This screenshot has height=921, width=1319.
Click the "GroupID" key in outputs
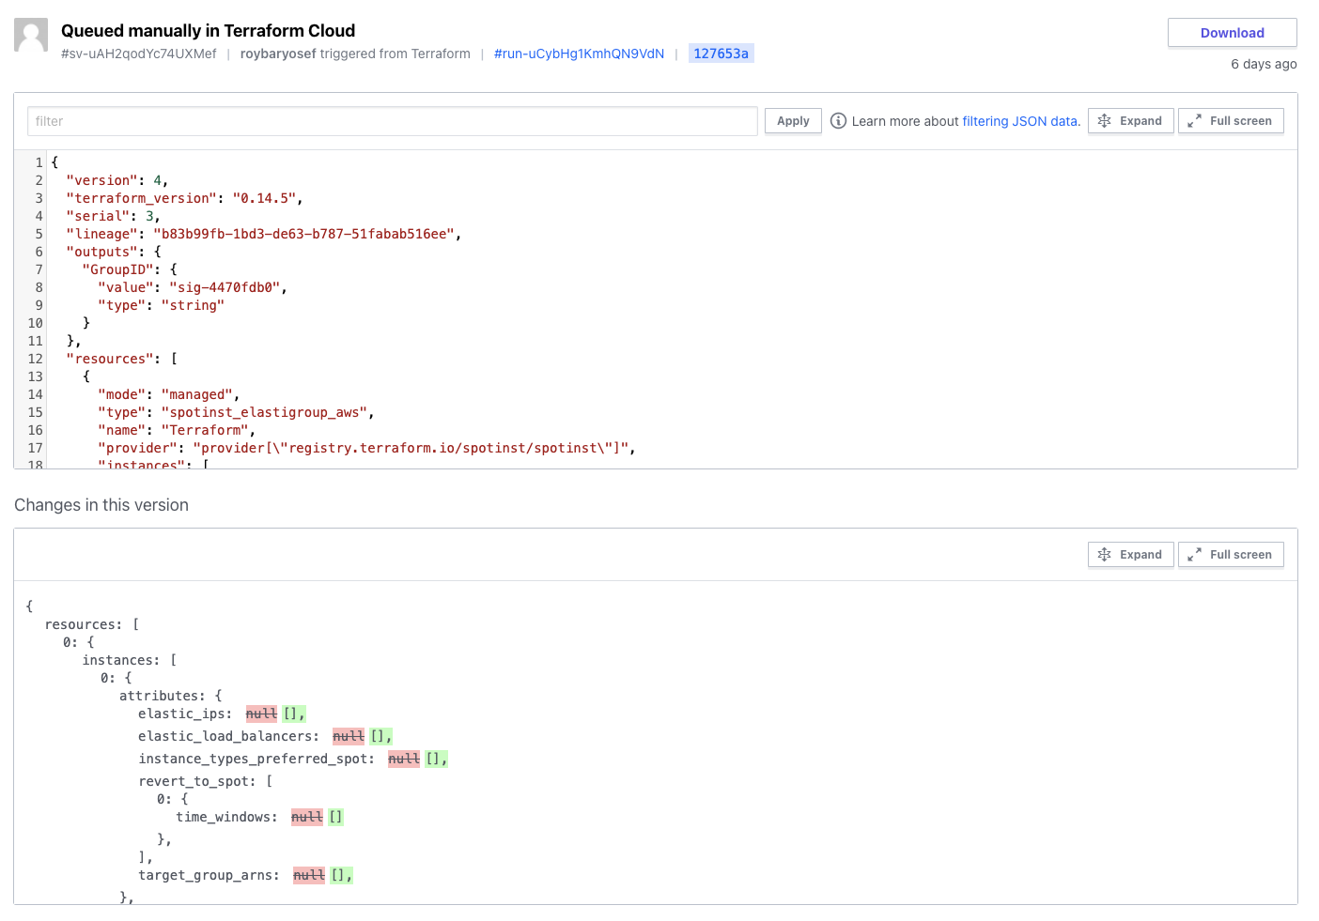click(117, 269)
